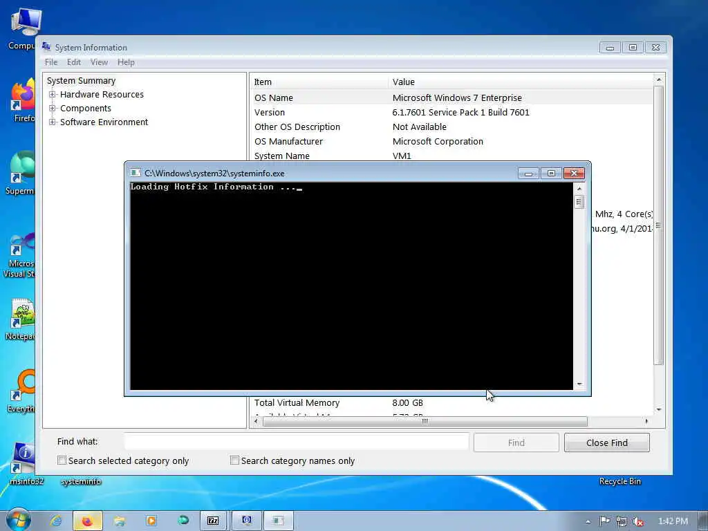Expand the Software Environment node
Screen dimensions: 708x531
[x=53, y=122]
